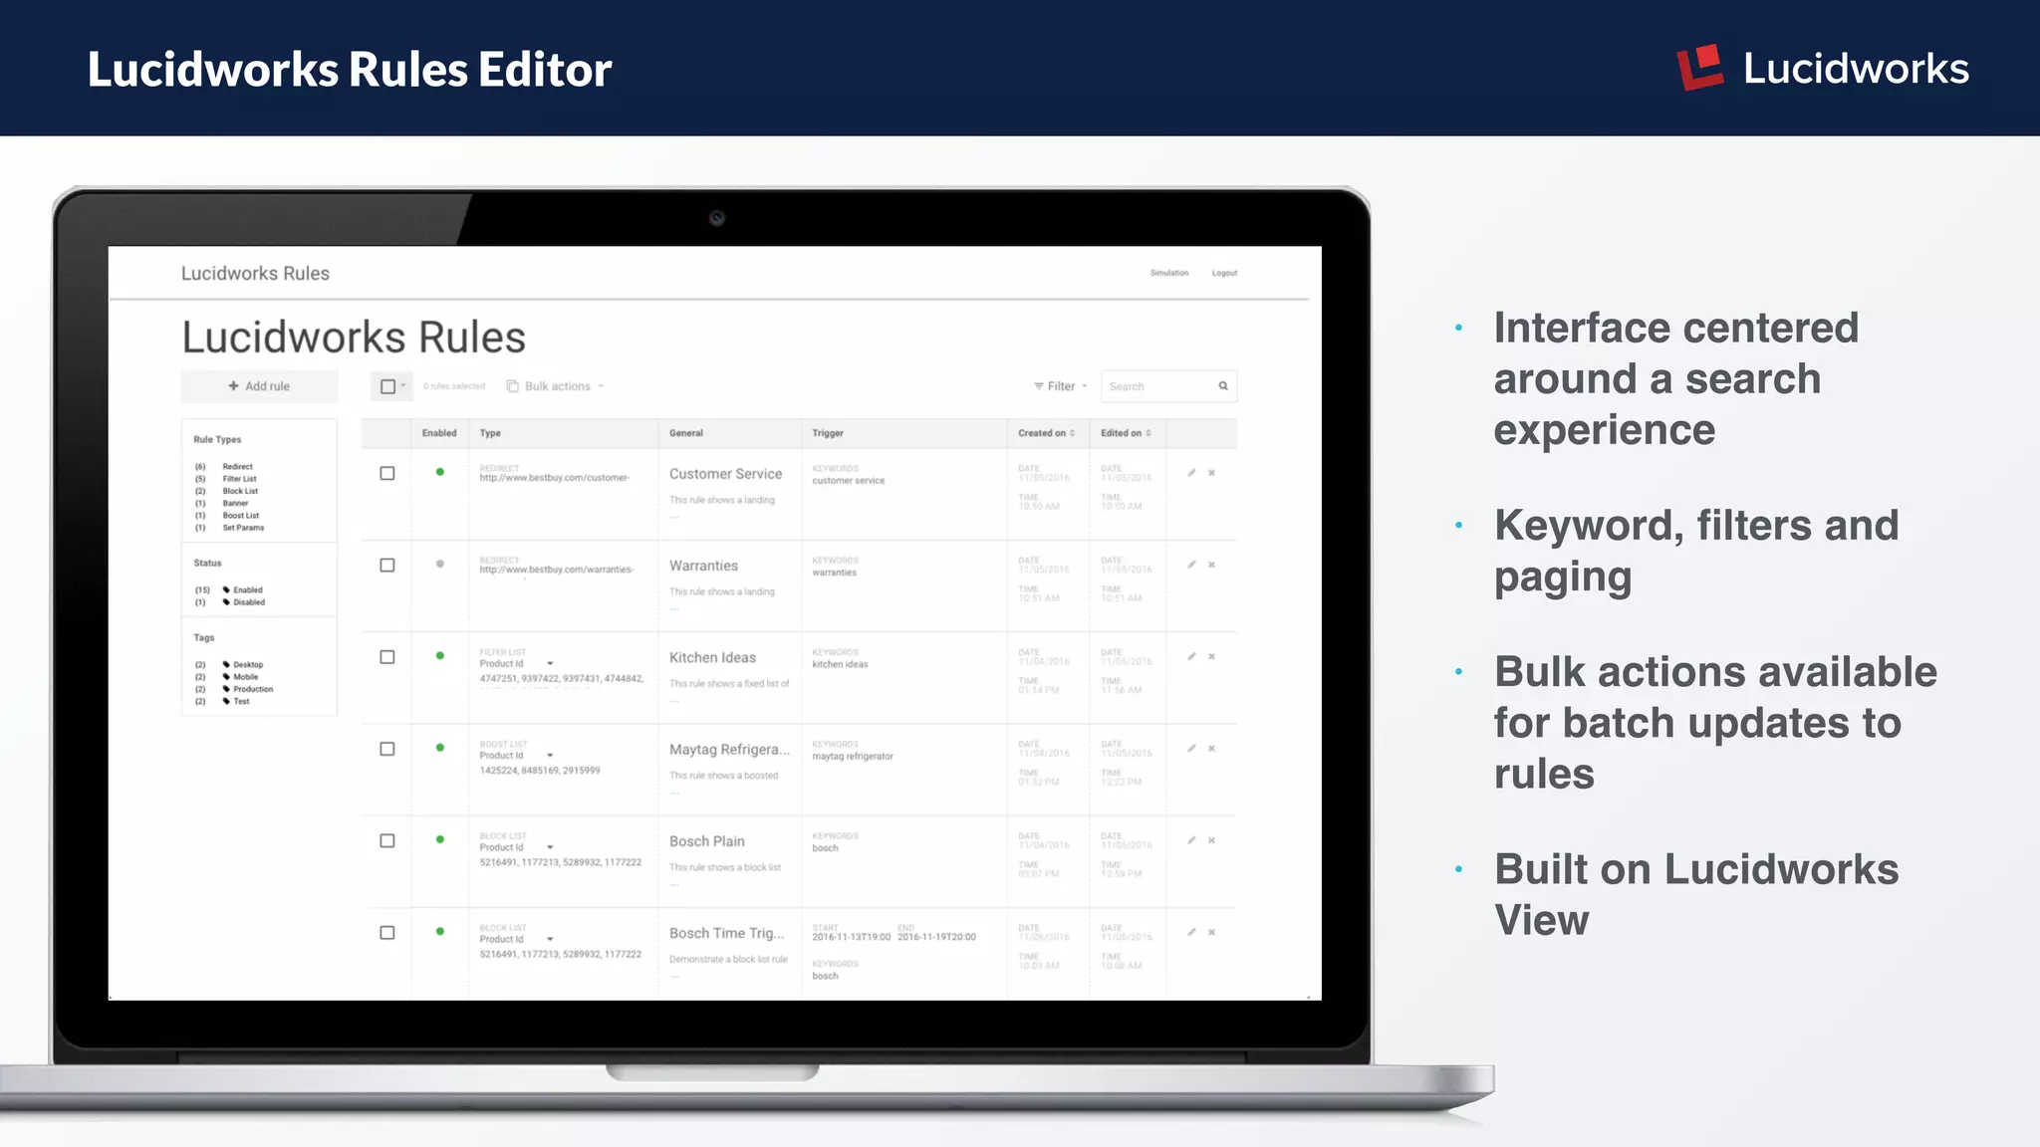Filter by Banner rule type

pyautogui.click(x=235, y=504)
